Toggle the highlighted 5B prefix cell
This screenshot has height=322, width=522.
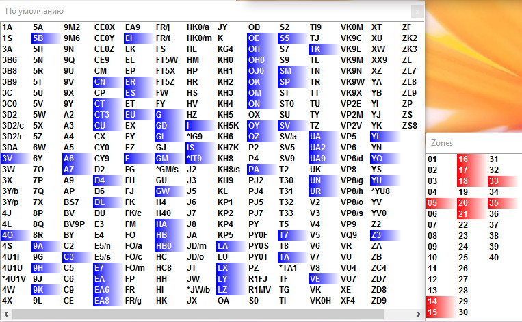click(x=38, y=38)
